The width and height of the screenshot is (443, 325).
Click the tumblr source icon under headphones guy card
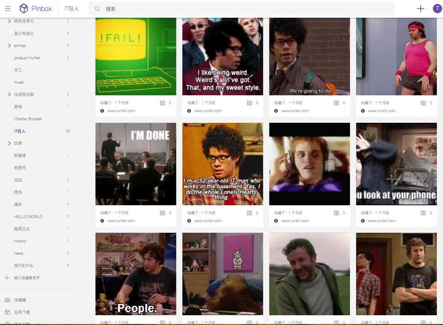[x=276, y=221]
